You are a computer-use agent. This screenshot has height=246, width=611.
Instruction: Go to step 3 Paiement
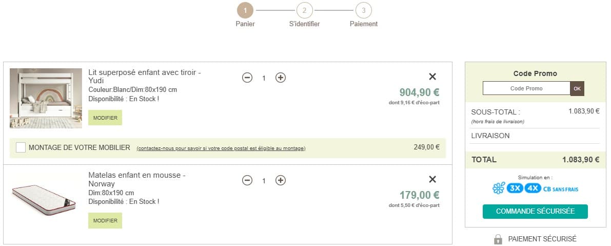[364, 10]
